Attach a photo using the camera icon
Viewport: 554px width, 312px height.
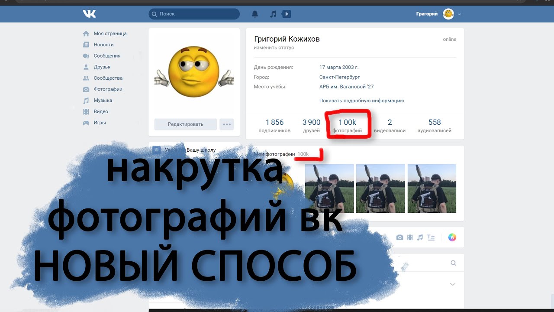(x=399, y=237)
